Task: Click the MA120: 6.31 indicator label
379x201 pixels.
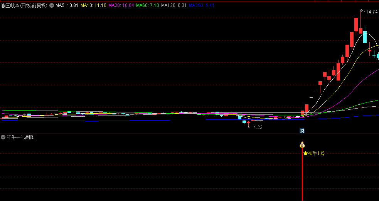Action: tap(174, 5)
